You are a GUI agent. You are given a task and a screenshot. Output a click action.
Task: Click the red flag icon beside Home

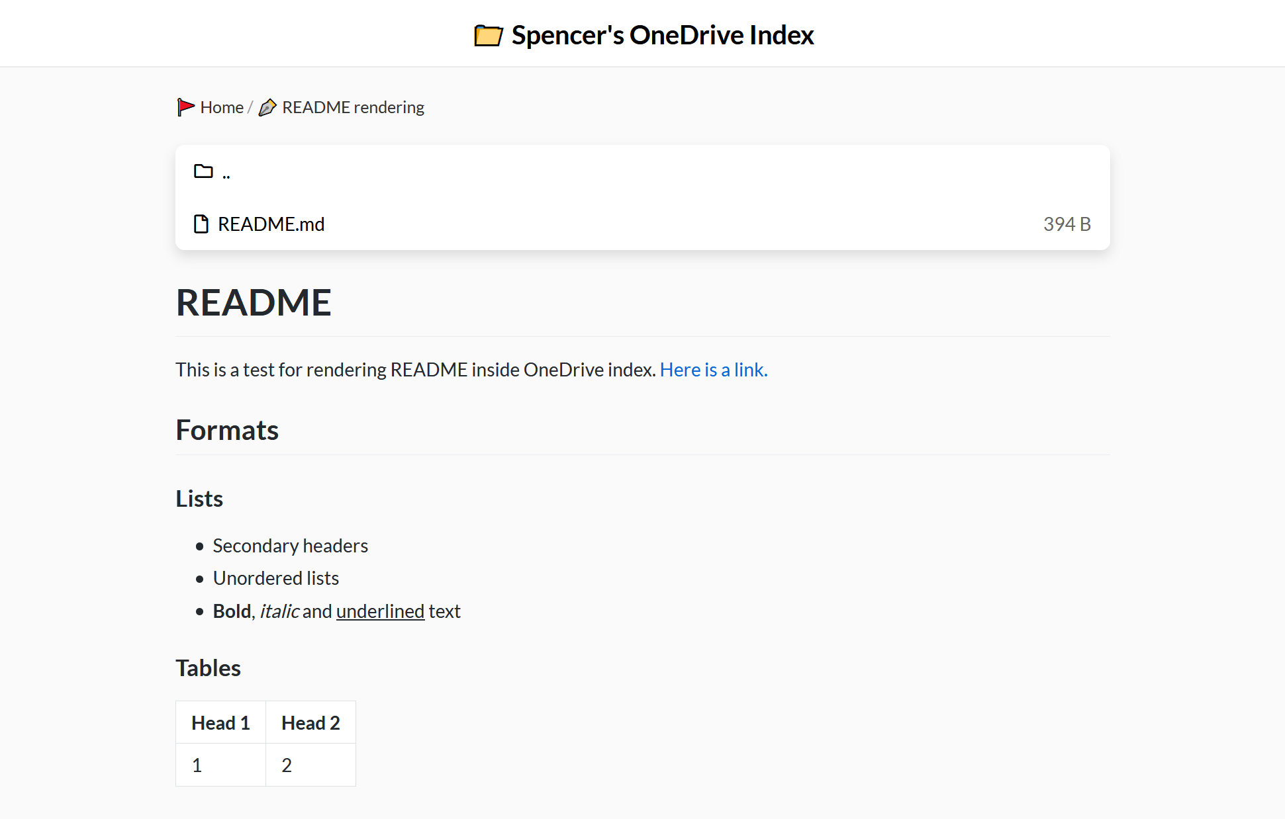click(x=185, y=107)
